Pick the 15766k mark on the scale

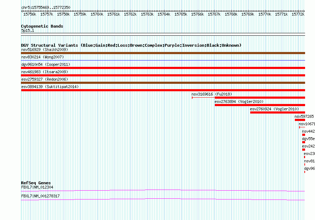[x=197, y=14]
